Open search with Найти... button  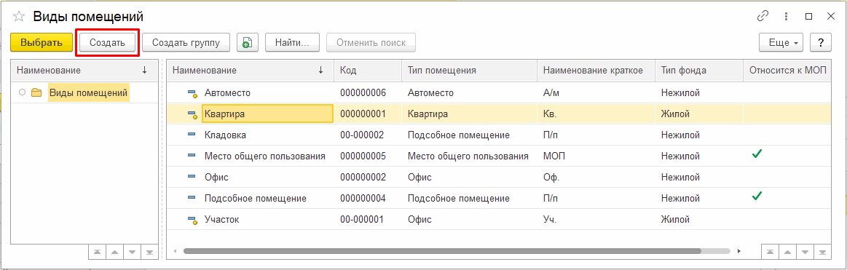(x=292, y=43)
